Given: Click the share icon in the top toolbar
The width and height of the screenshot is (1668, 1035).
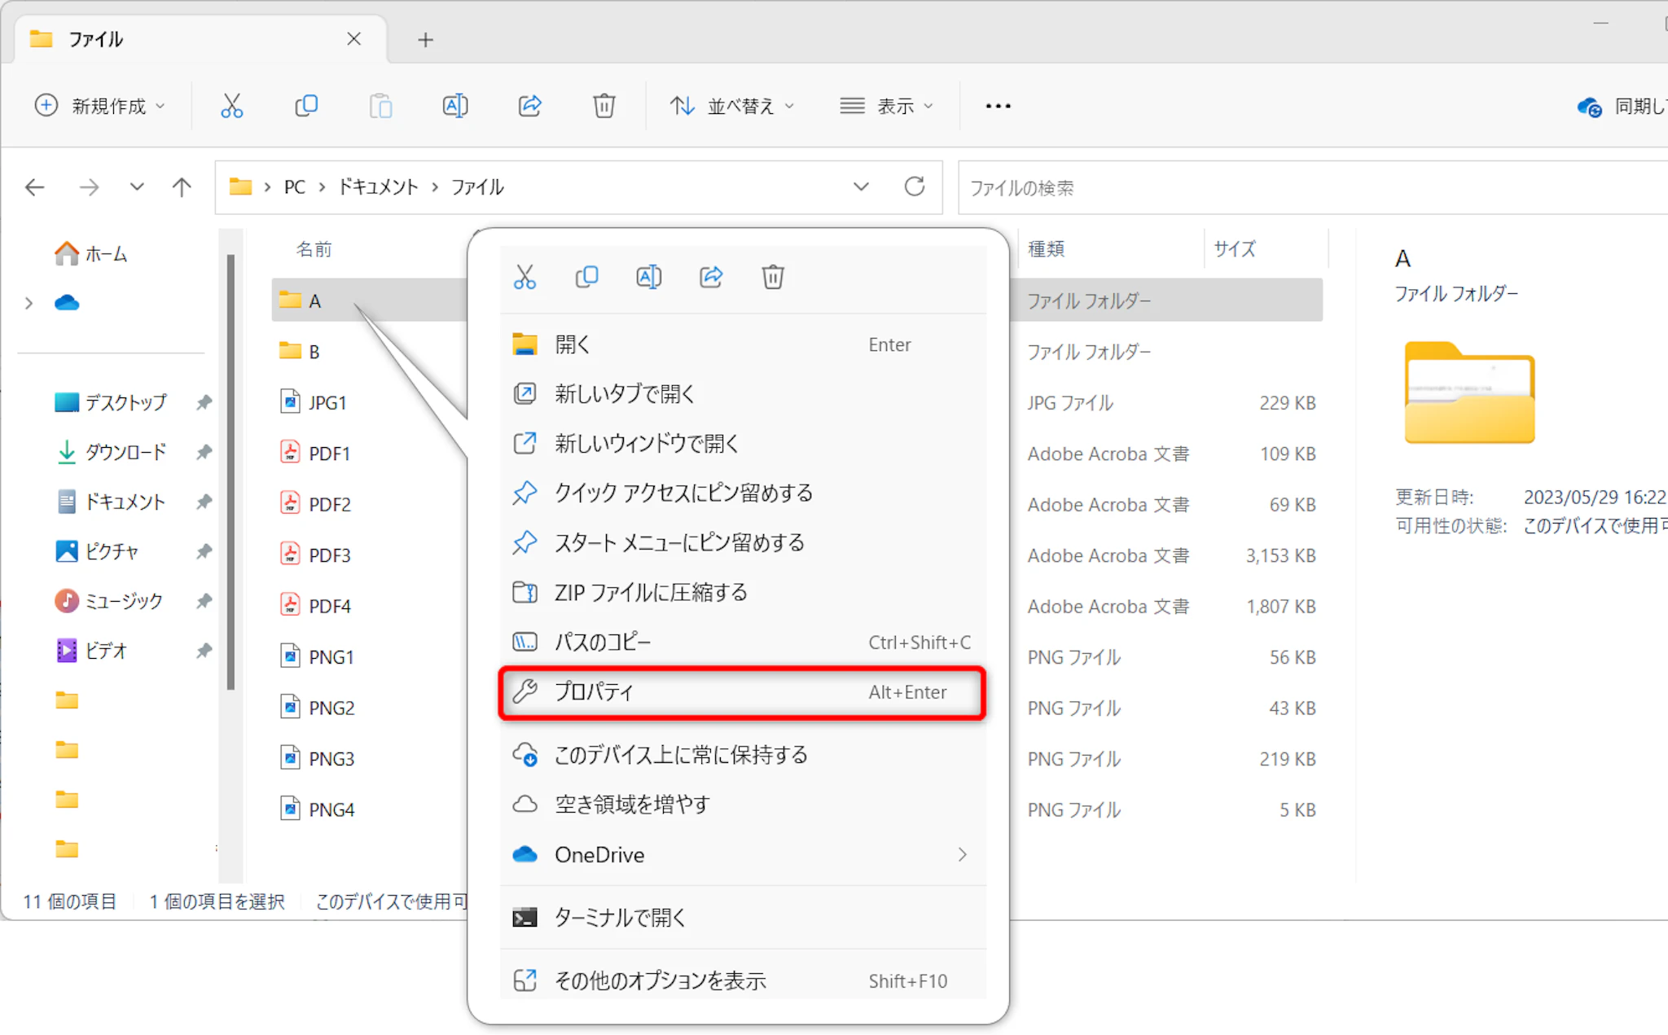Looking at the screenshot, I should tap(530, 106).
